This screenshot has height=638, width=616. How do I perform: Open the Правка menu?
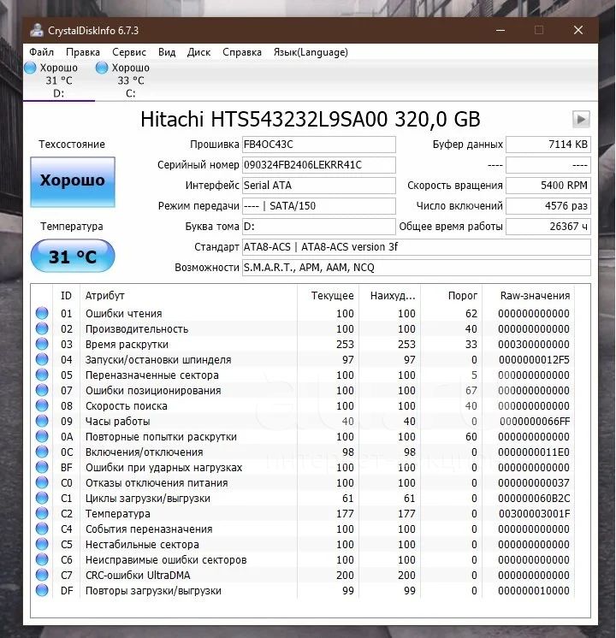pyautogui.click(x=83, y=52)
